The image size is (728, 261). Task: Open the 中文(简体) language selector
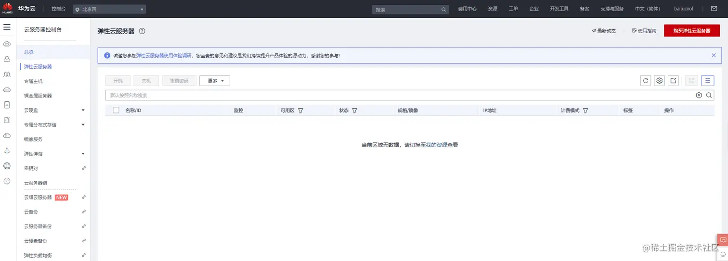tap(647, 9)
